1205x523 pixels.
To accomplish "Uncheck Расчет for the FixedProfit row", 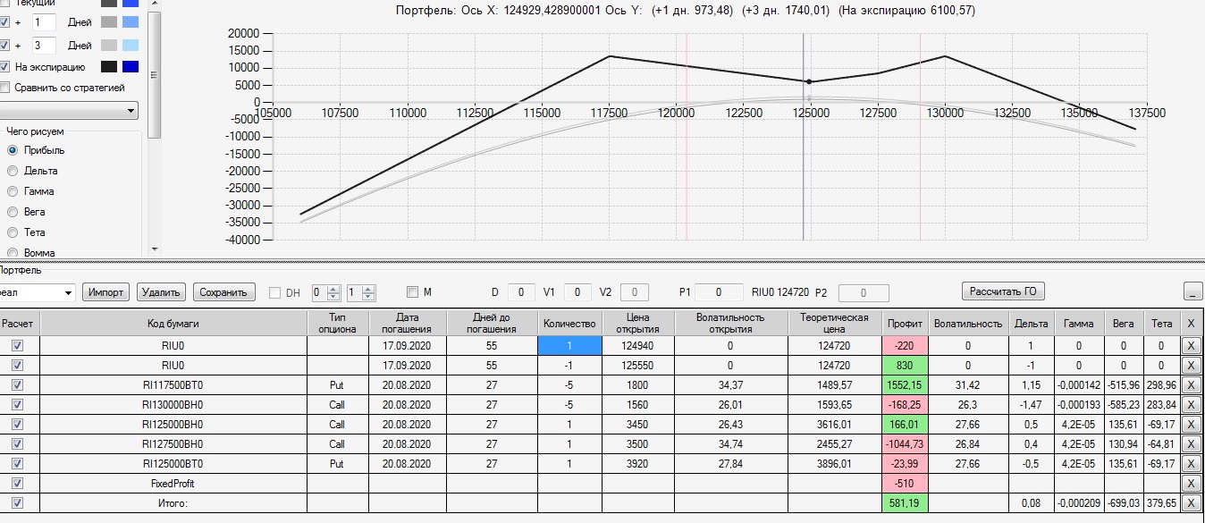I will click(17, 483).
